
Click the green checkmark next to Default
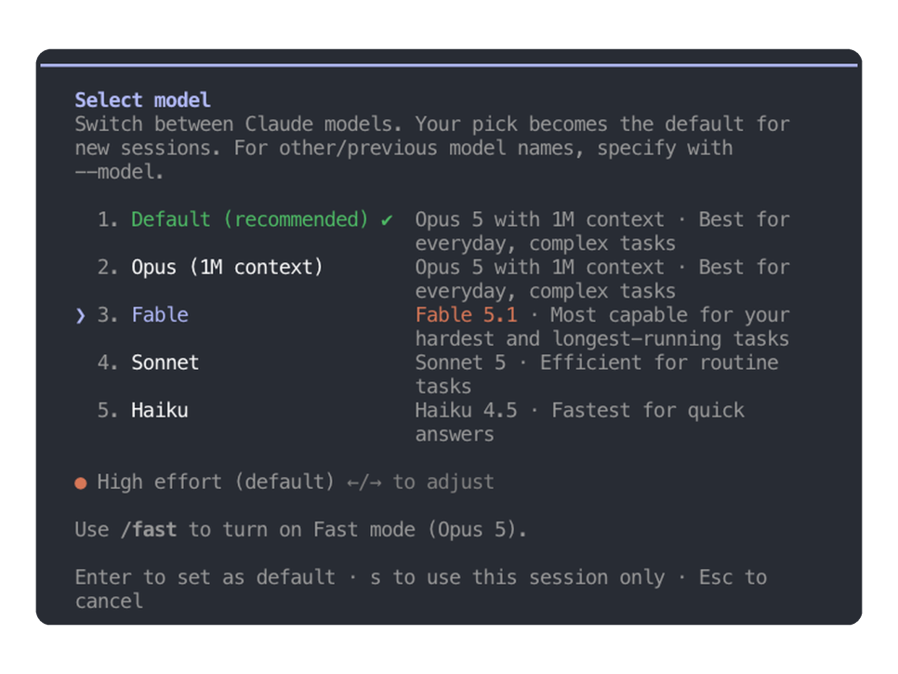(387, 220)
